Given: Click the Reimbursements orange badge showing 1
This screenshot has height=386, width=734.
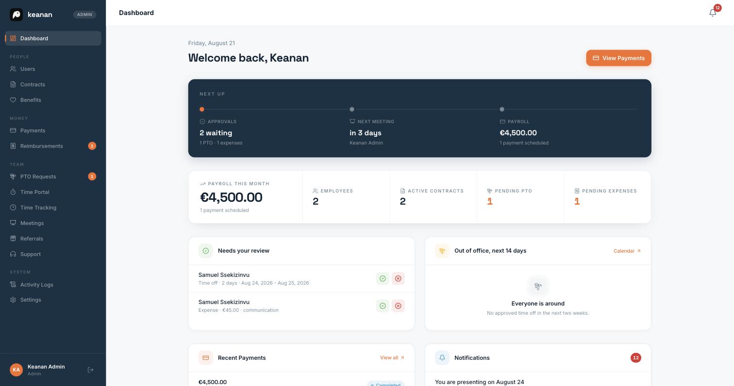Looking at the screenshot, I should (92, 146).
